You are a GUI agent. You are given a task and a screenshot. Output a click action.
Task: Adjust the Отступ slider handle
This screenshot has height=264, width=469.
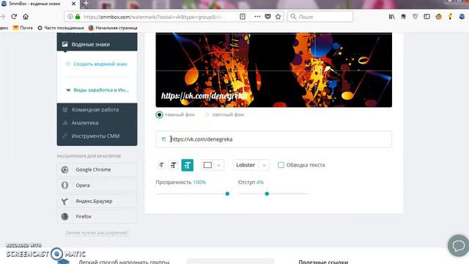(x=267, y=194)
